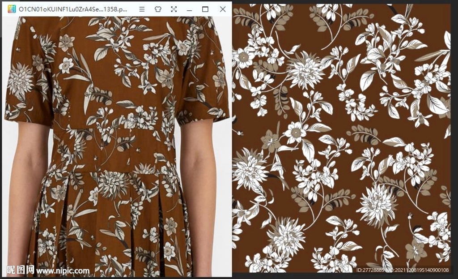458x279 pixels.
Task: Click the shirt-shaped skin icon
Action: 158,9
